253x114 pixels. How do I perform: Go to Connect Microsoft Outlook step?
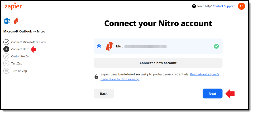pos(28,42)
